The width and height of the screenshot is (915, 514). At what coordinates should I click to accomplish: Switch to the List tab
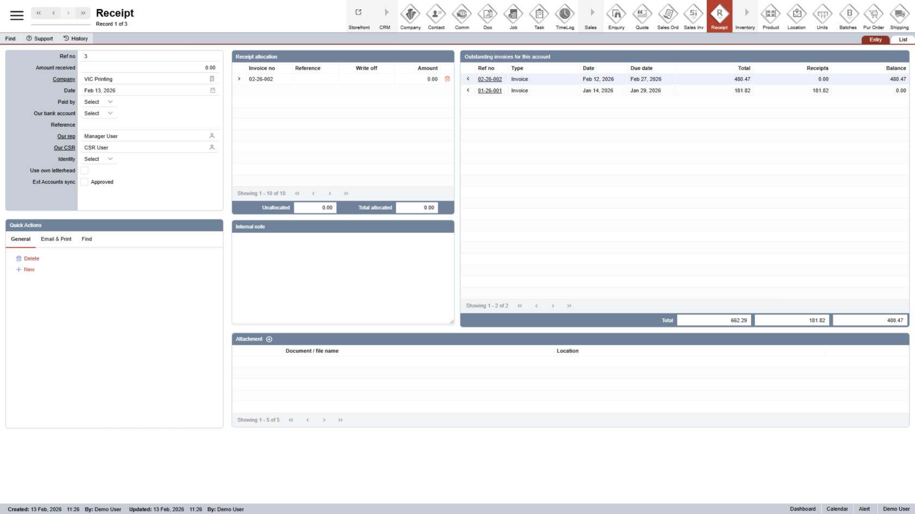click(x=902, y=40)
